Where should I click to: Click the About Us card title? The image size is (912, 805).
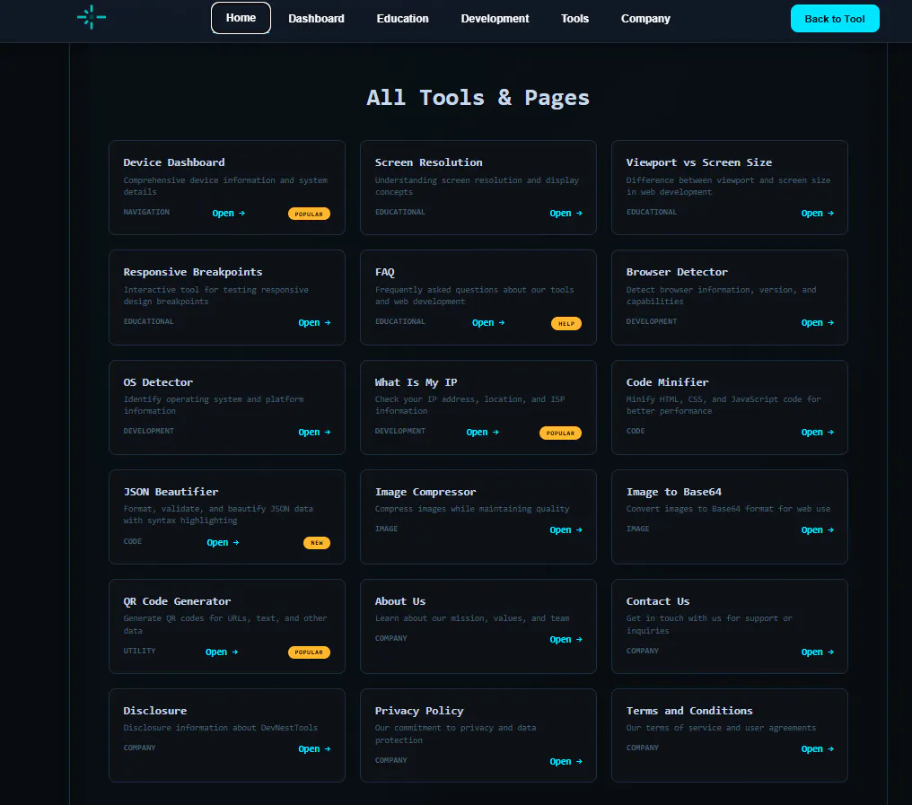[x=400, y=601]
